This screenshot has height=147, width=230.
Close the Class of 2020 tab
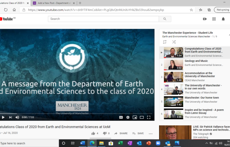pos(28,3)
